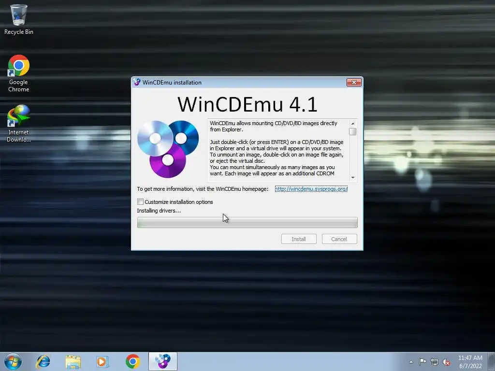The width and height of the screenshot is (495, 371).
Task: Click the text "To get more information, visit the WinCDEmu homepage:"
Action: [203, 189]
